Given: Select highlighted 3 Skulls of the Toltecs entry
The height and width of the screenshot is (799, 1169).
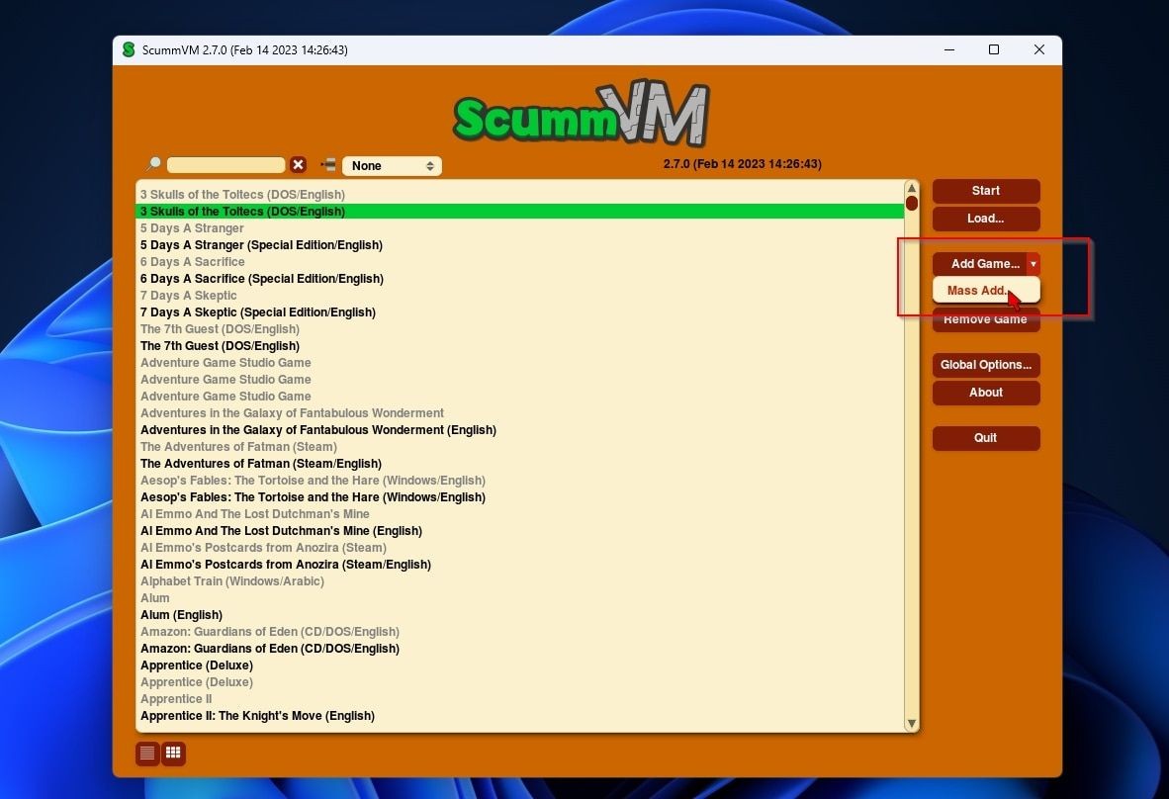Looking at the screenshot, I should [x=519, y=212].
